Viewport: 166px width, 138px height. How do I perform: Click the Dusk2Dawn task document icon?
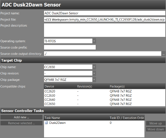pos(46,122)
